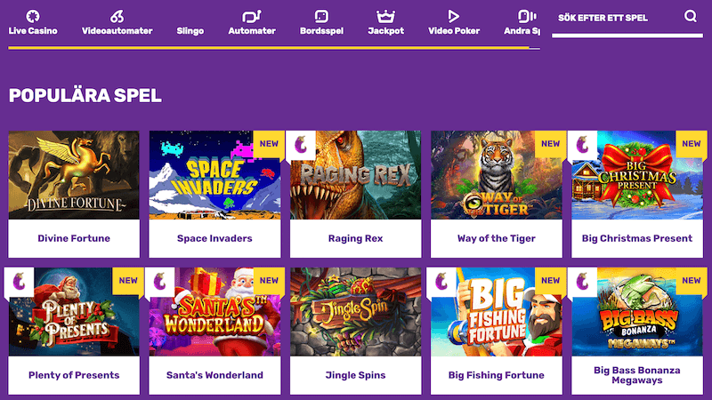712x400 pixels.
Task: Open the Automater slot machine icon
Action: 252,16
